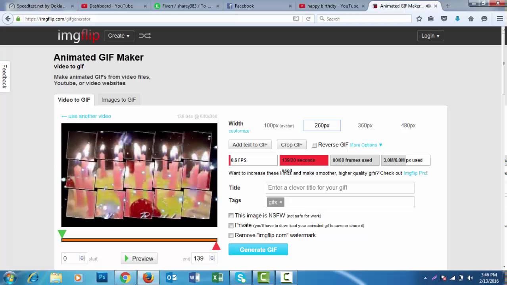Click Crop GIF button
The image size is (507, 285).
[292, 145]
